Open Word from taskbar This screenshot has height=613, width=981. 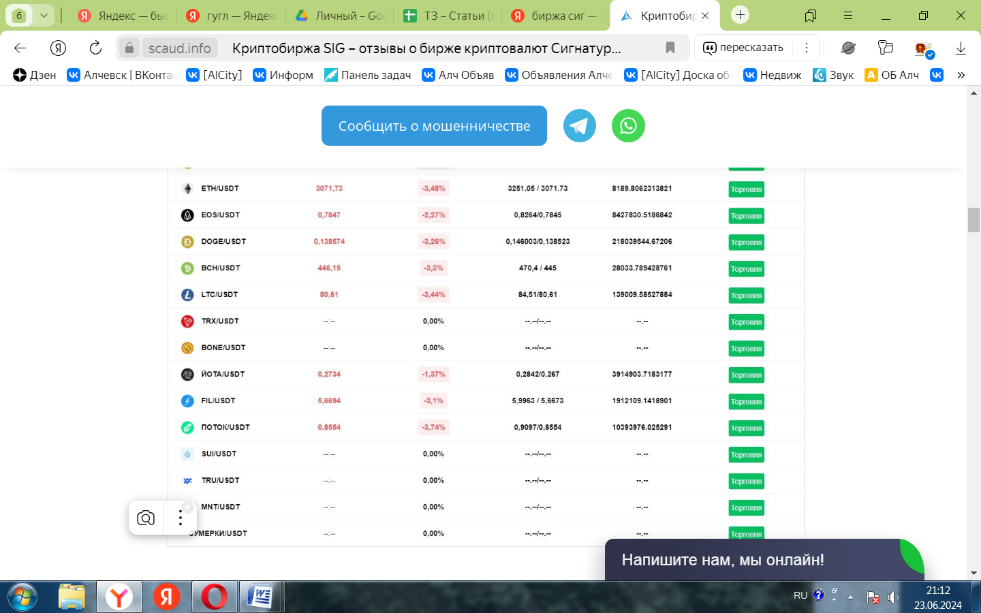click(x=260, y=597)
